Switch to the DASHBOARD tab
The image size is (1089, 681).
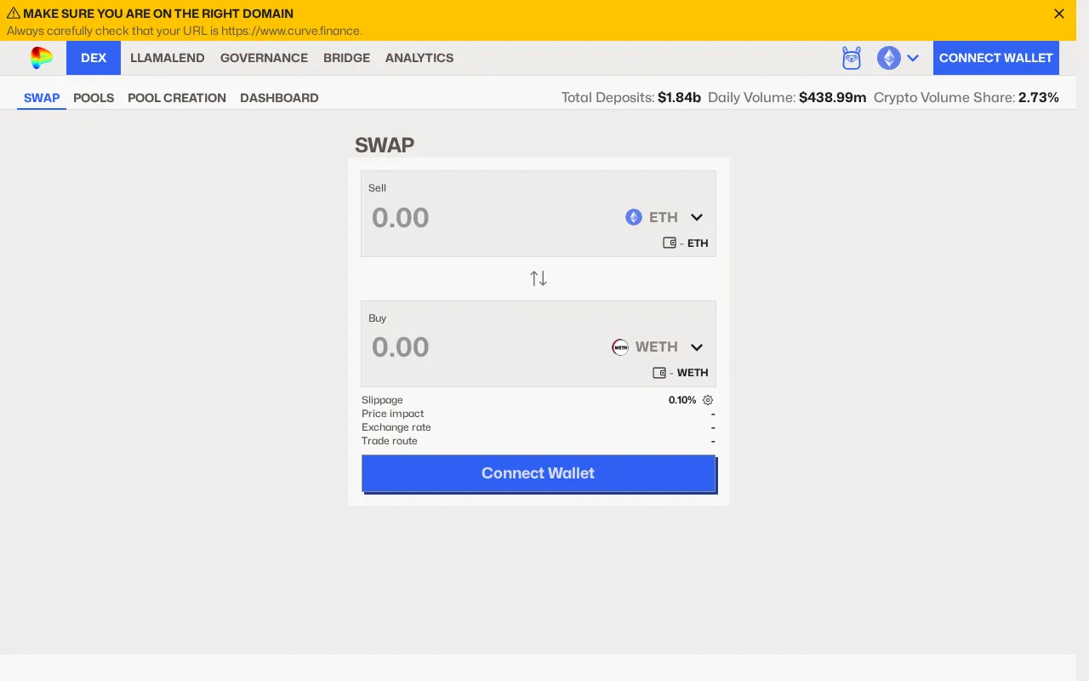pos(279,98)
